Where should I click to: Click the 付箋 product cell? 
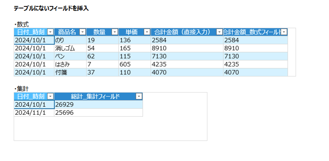pyautogui.click(x=70, y=72)
